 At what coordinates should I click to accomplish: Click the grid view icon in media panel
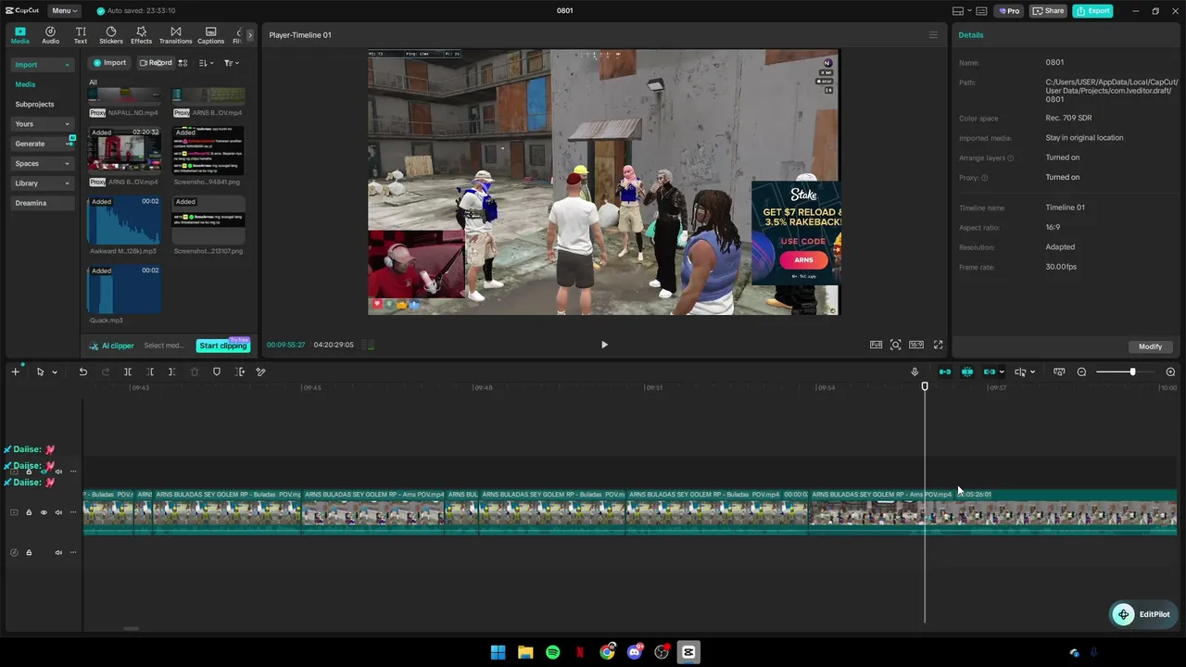(x=183, y=63)
